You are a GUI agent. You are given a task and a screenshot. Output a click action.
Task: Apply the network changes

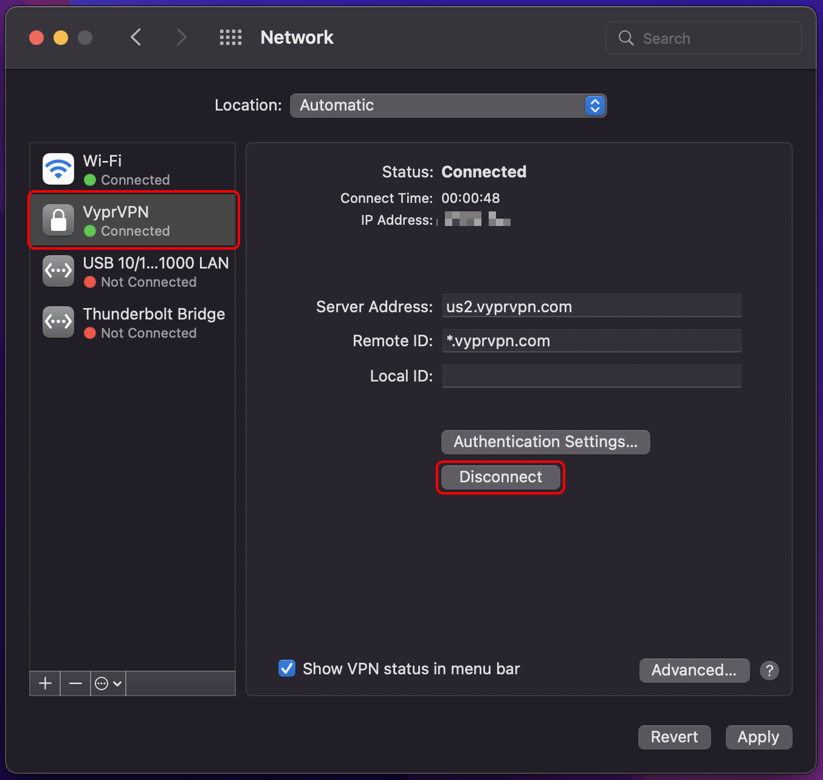point(758,737)
